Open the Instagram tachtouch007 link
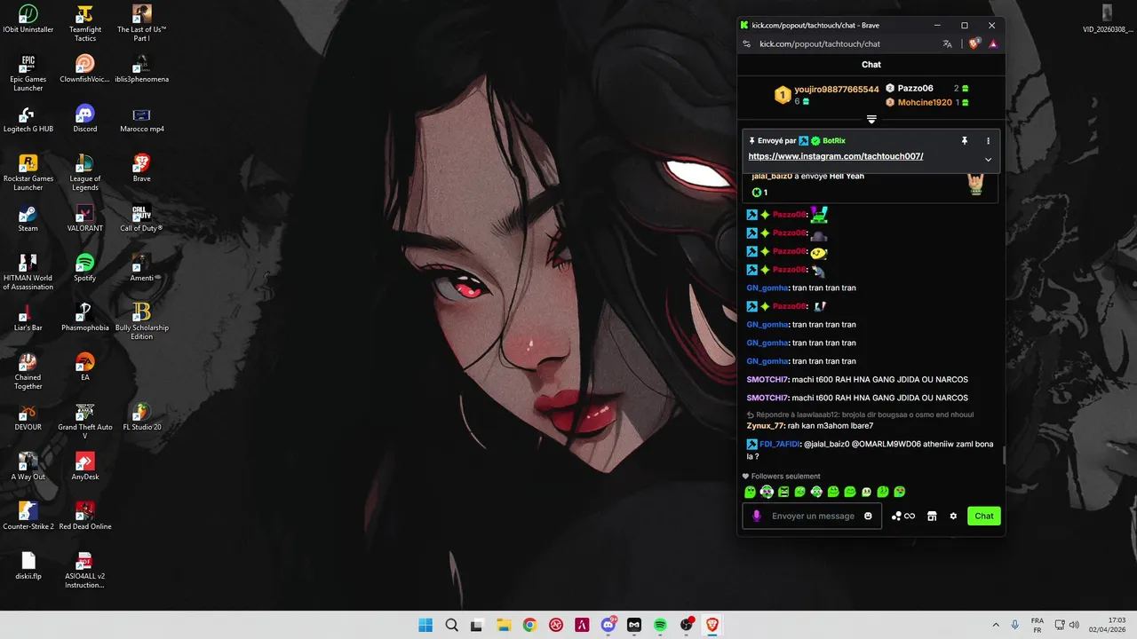Screen dimensions: 1137x639 [x=836, y=156]
